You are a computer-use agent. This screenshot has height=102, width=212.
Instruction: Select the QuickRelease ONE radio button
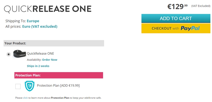(8, 54)
